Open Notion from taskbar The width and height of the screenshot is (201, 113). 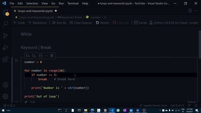tap(105, 110)
